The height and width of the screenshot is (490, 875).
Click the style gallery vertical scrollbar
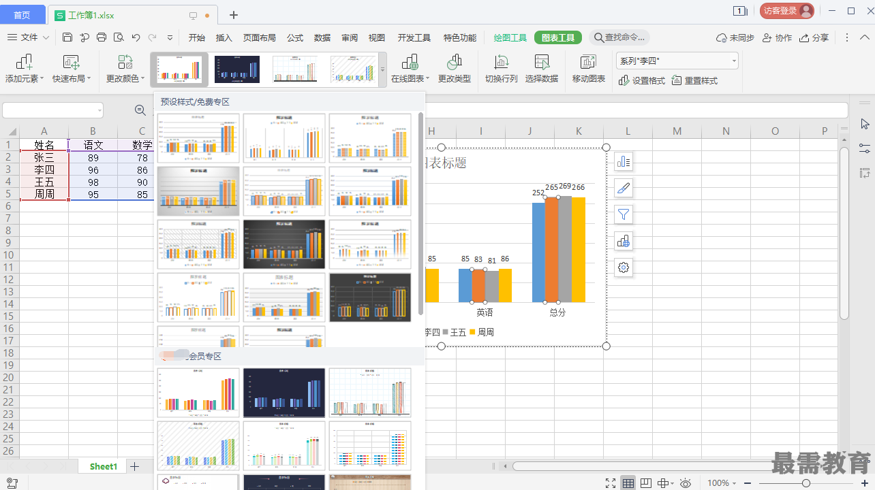(421, 214)
